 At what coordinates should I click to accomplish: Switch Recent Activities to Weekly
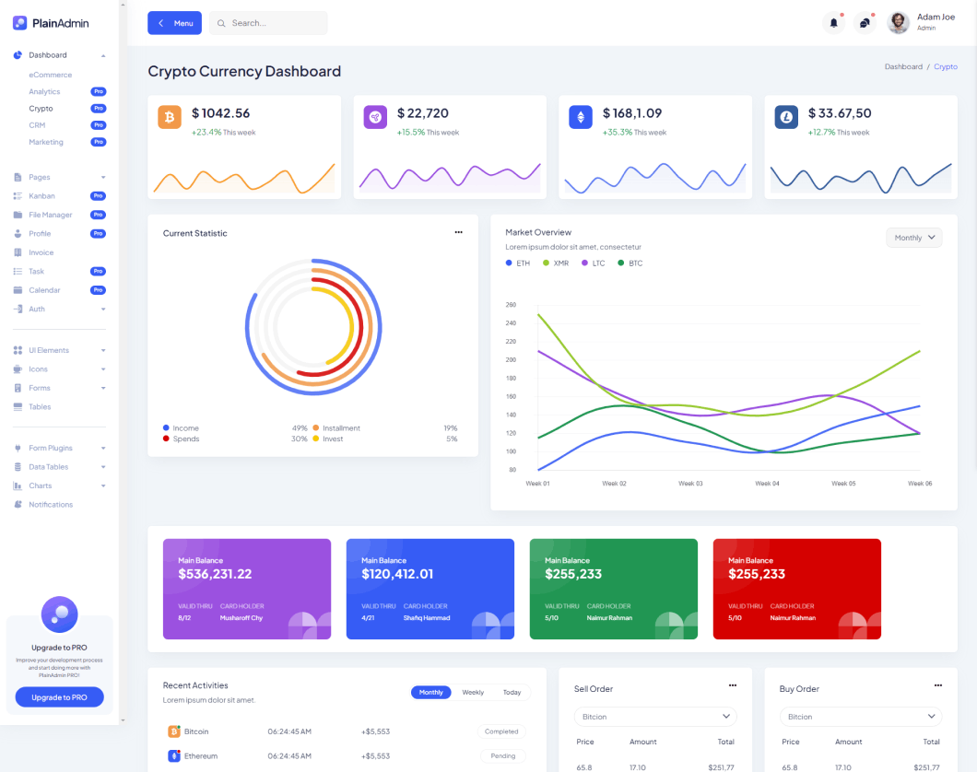tap(473, 693)
